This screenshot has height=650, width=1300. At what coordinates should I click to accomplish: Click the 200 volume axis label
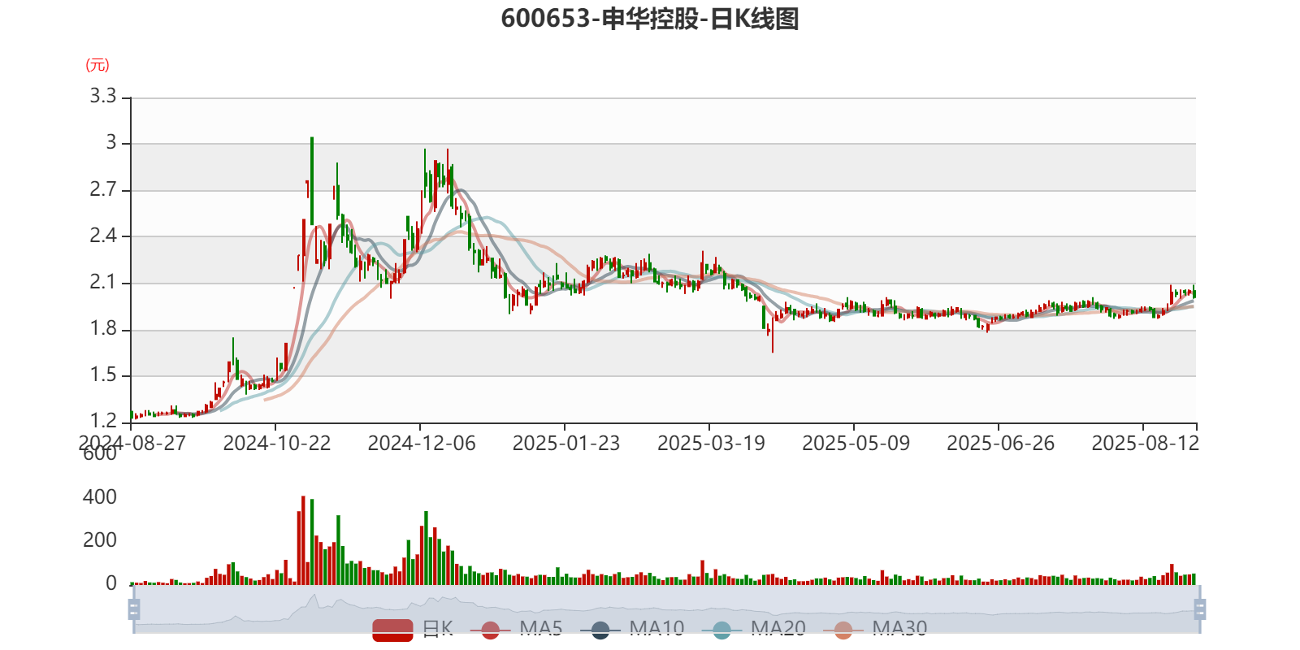[100, 539]
